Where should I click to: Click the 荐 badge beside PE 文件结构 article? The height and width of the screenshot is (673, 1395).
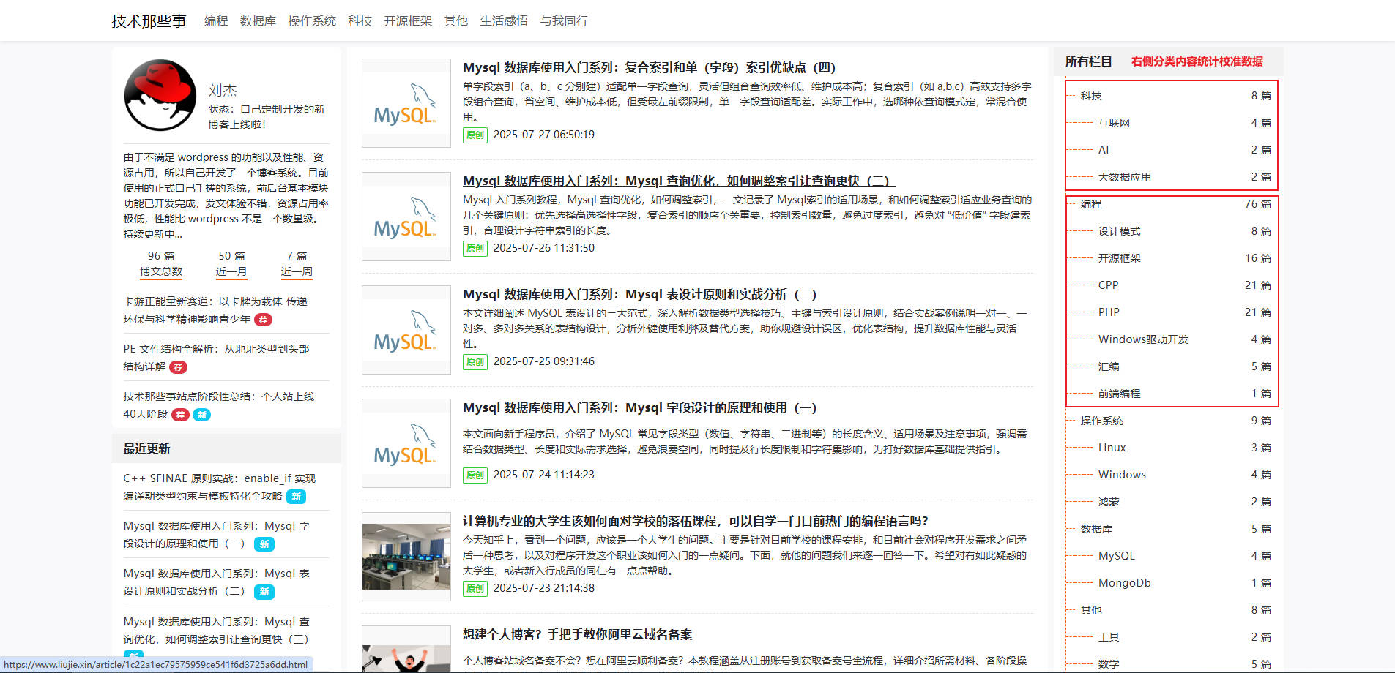tap(179, 367)
